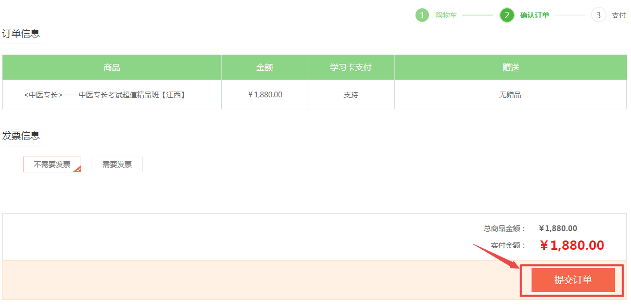
Task: Click the step 3 circle icon
Action: (x=598, y=15)
